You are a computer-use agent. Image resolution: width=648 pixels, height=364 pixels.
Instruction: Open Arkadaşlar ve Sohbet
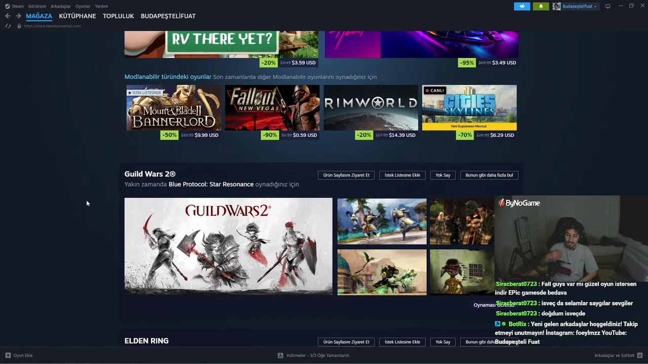[x=615, y=355]
